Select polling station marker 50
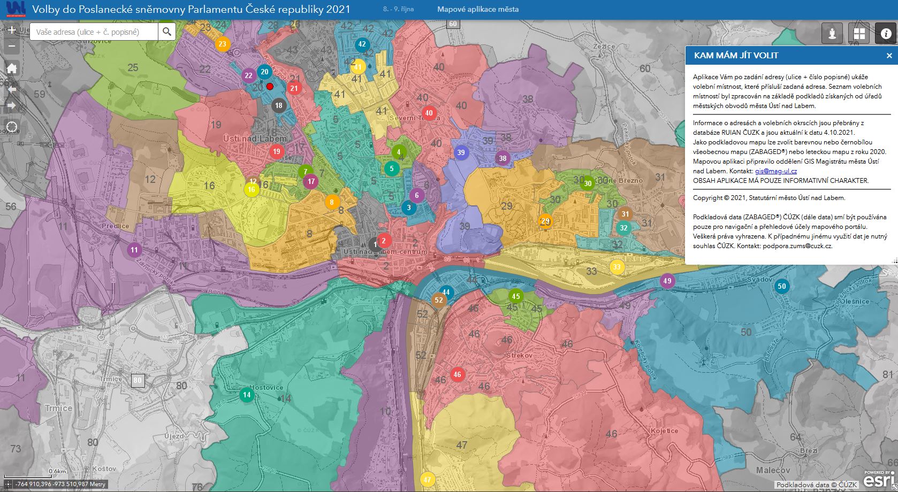Viewport: 898px width, 492px height. click(782, 286)
